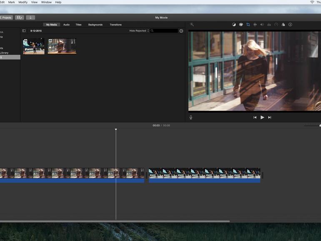This screenshot has height=241, width=321.
Task: Click the magic wand auto-enhance icon
Action: 192,25
